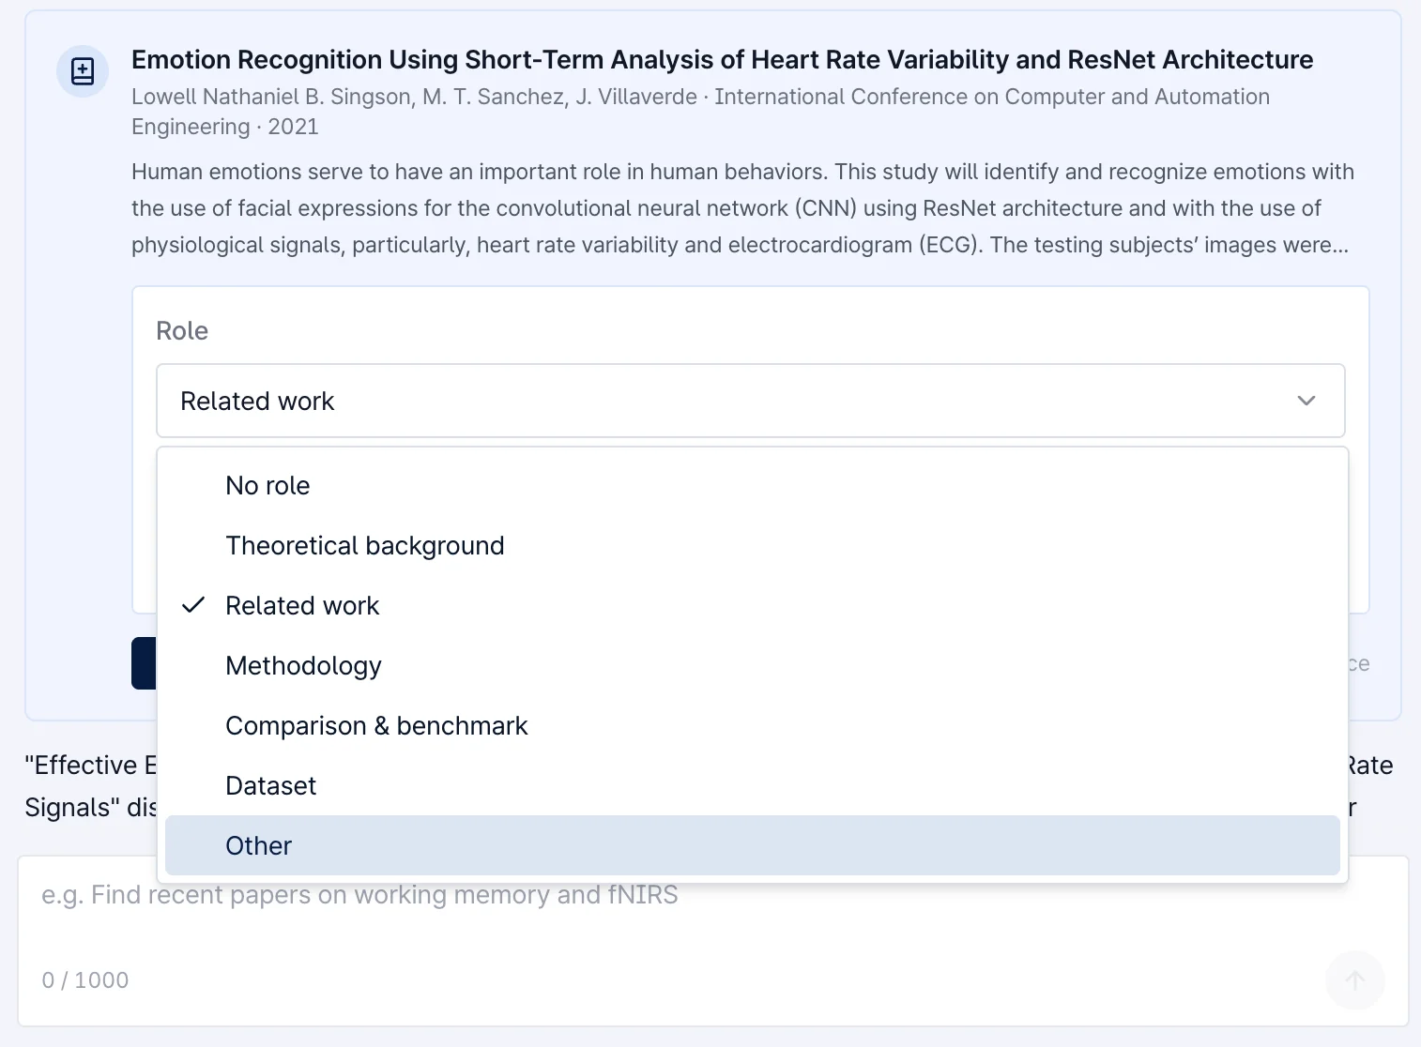
Task: Click author name Lowell Nathaniel B. Singson
Action: (271, 97)
